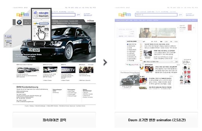
Task: Open the Service & Zubehör menu item
Action: point(64,21)
